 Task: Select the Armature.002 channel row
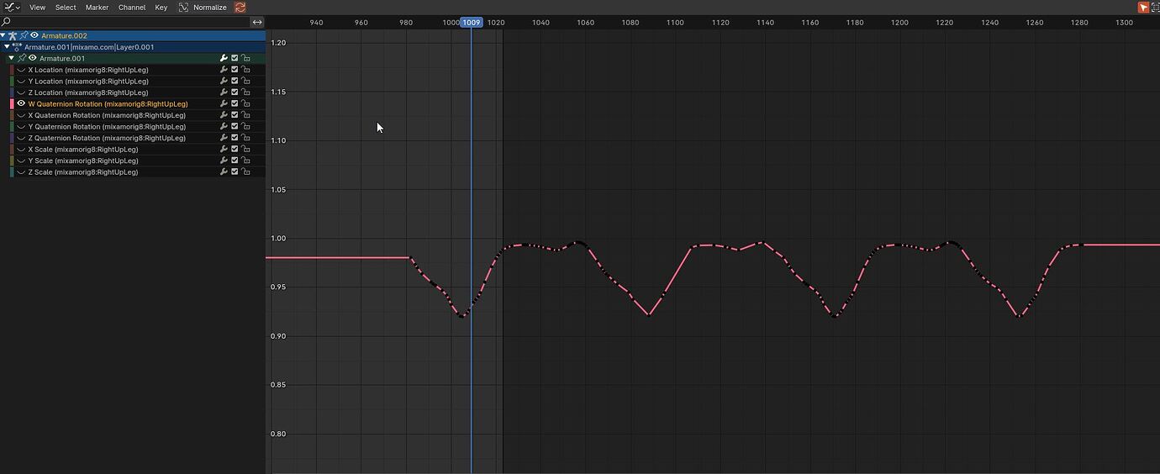(133, 35)
